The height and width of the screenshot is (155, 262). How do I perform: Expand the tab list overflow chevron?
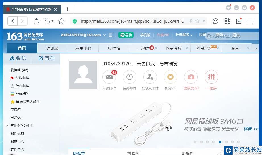(256, 49)
